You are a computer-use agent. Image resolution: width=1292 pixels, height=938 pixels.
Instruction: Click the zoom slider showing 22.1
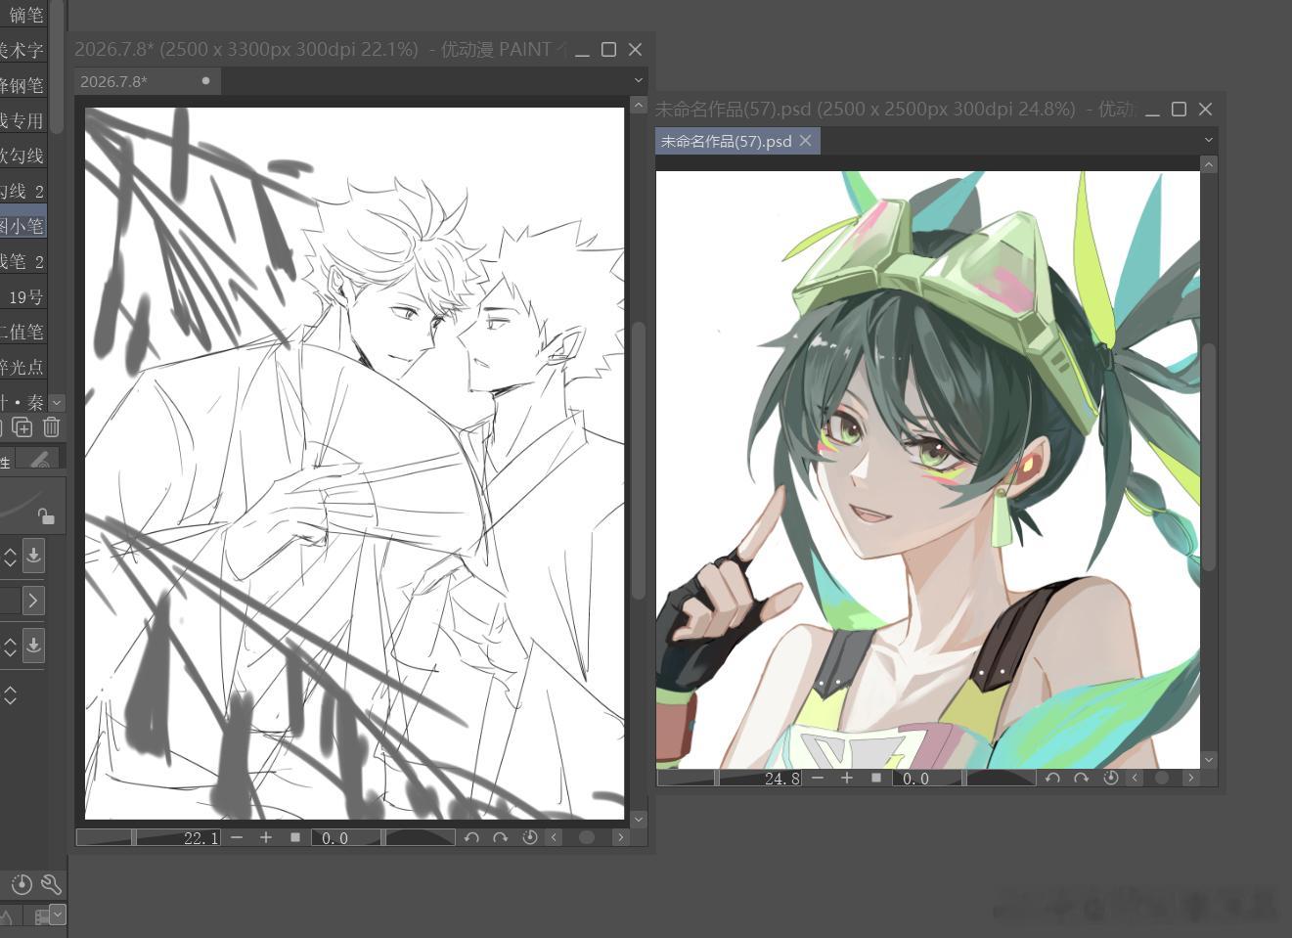(149, 837)
